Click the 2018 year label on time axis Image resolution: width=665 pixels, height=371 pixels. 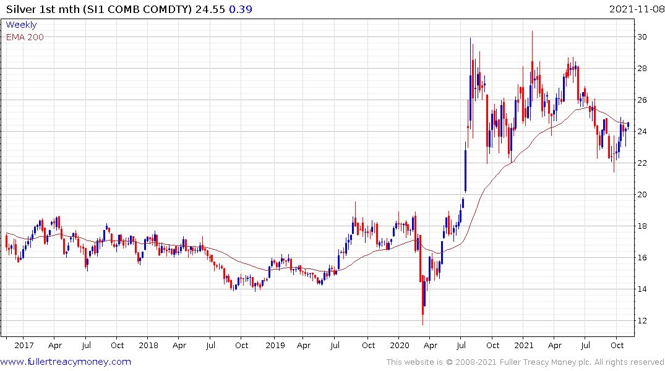[148, 345]
